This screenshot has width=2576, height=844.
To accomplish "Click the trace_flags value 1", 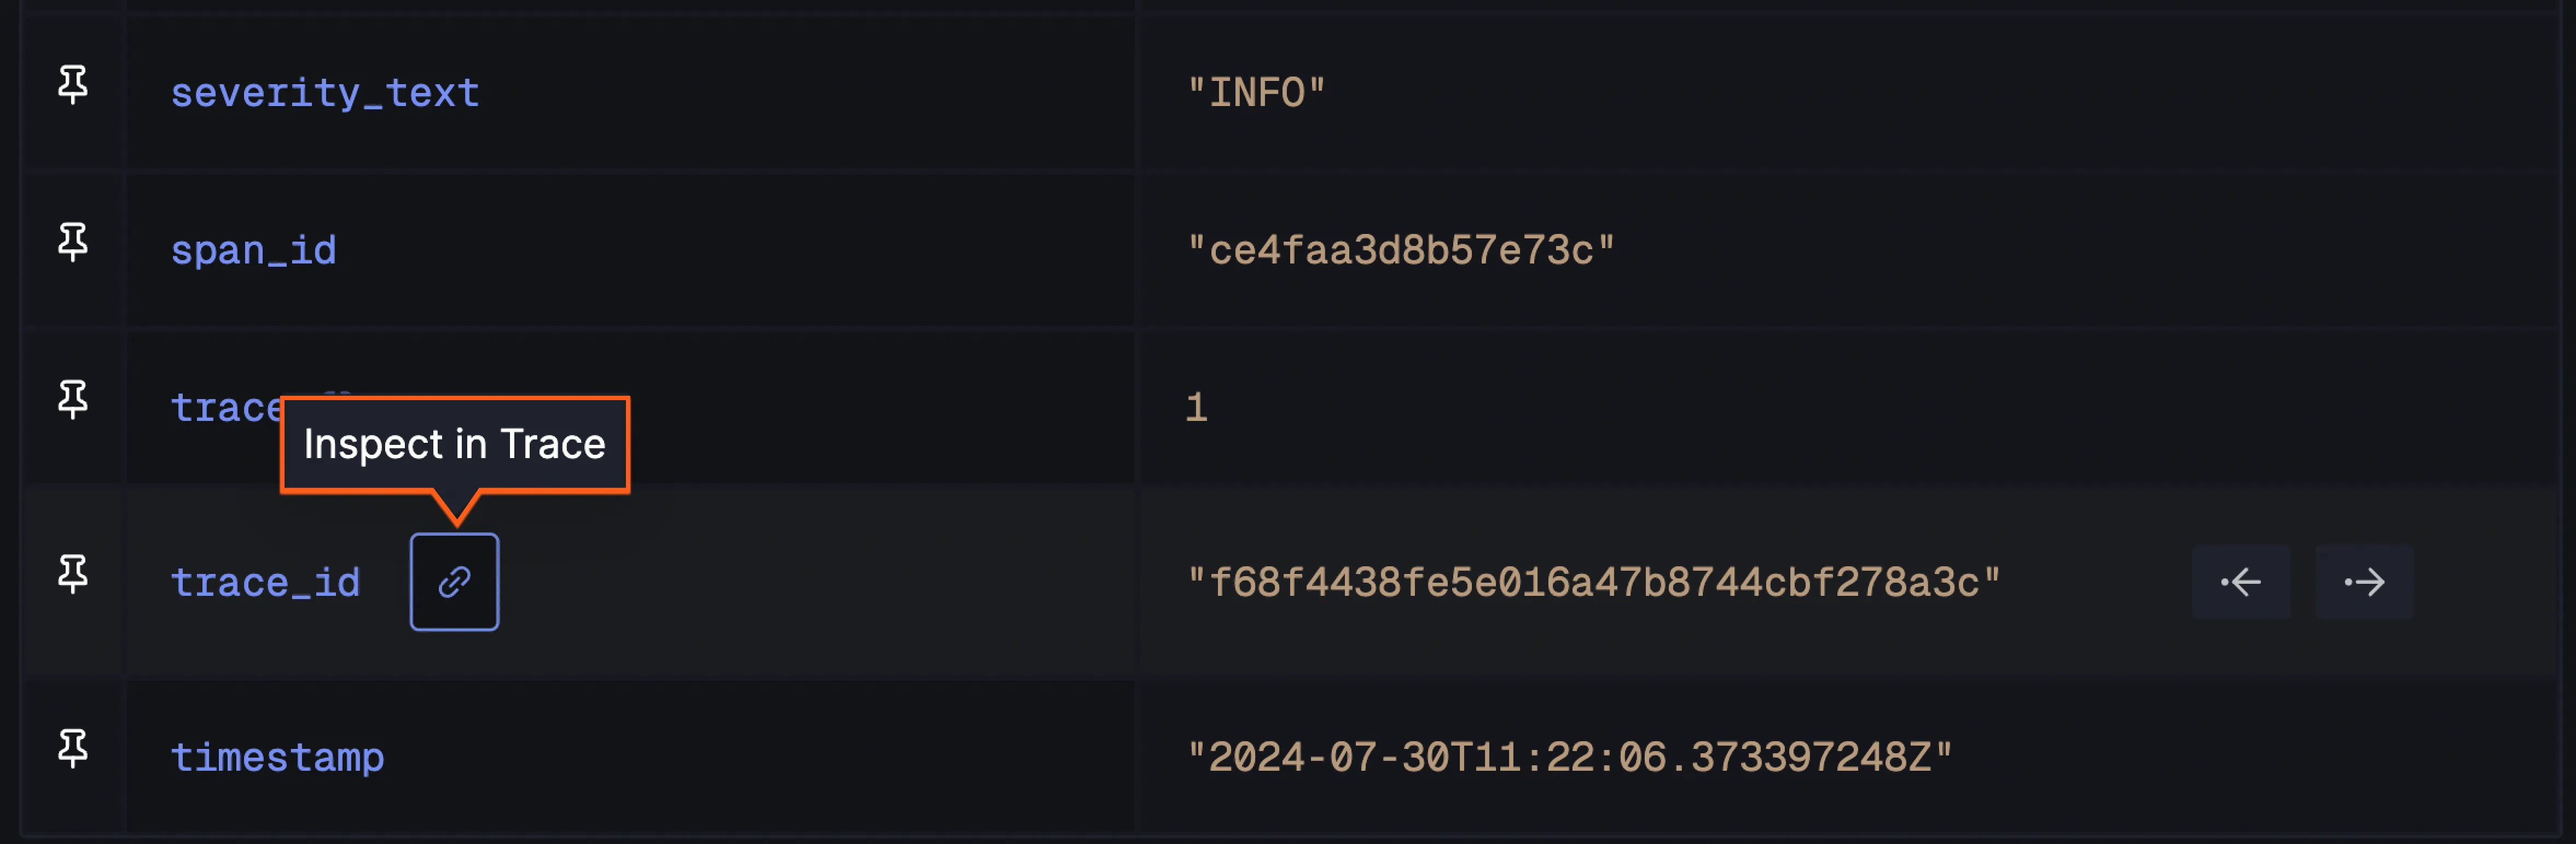I will click(1196, 408).
